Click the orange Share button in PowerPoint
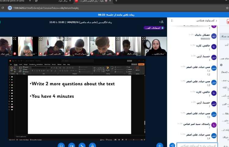The width and height of the screenshot is (229, 147). pos(141,64)
